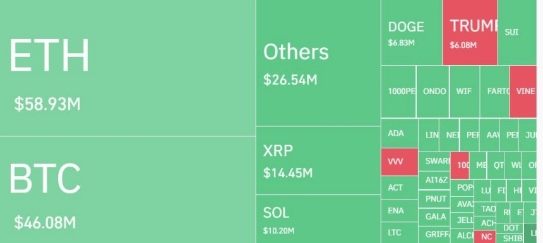Select the ETH block showing $58.93M
Viewport: 543px width, 243px height.
click(x=128, y=68)
